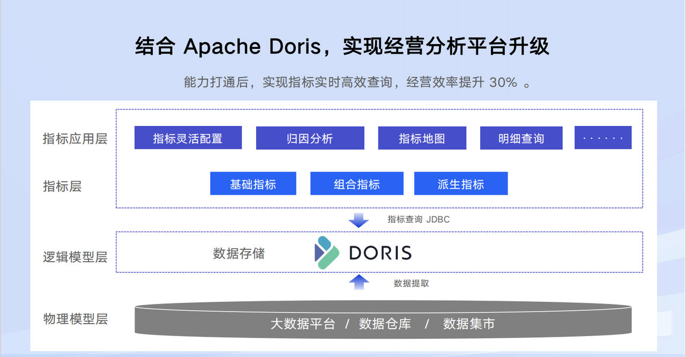
Task: Open the 明细查询 module
Action: tap(521, 138)
